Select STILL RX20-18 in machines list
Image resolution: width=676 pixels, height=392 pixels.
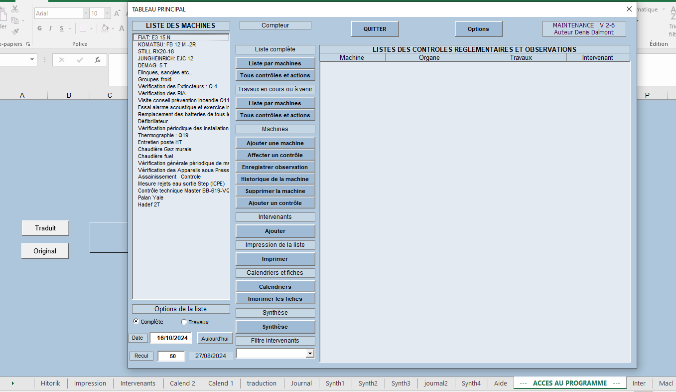click(x=181, y=51)
